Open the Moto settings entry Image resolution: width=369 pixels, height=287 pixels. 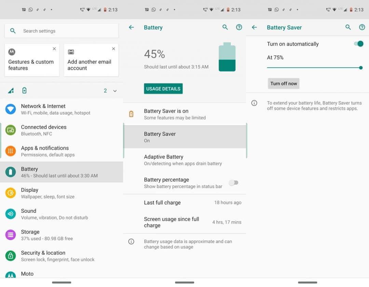coord(61,274)
